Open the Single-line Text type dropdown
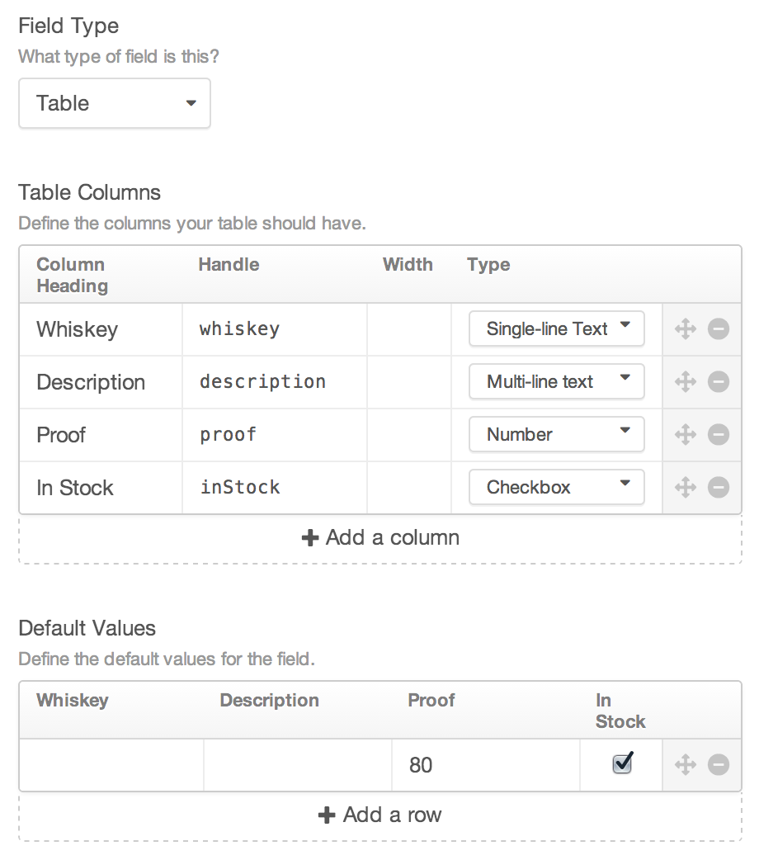 [x=556, y=328]
